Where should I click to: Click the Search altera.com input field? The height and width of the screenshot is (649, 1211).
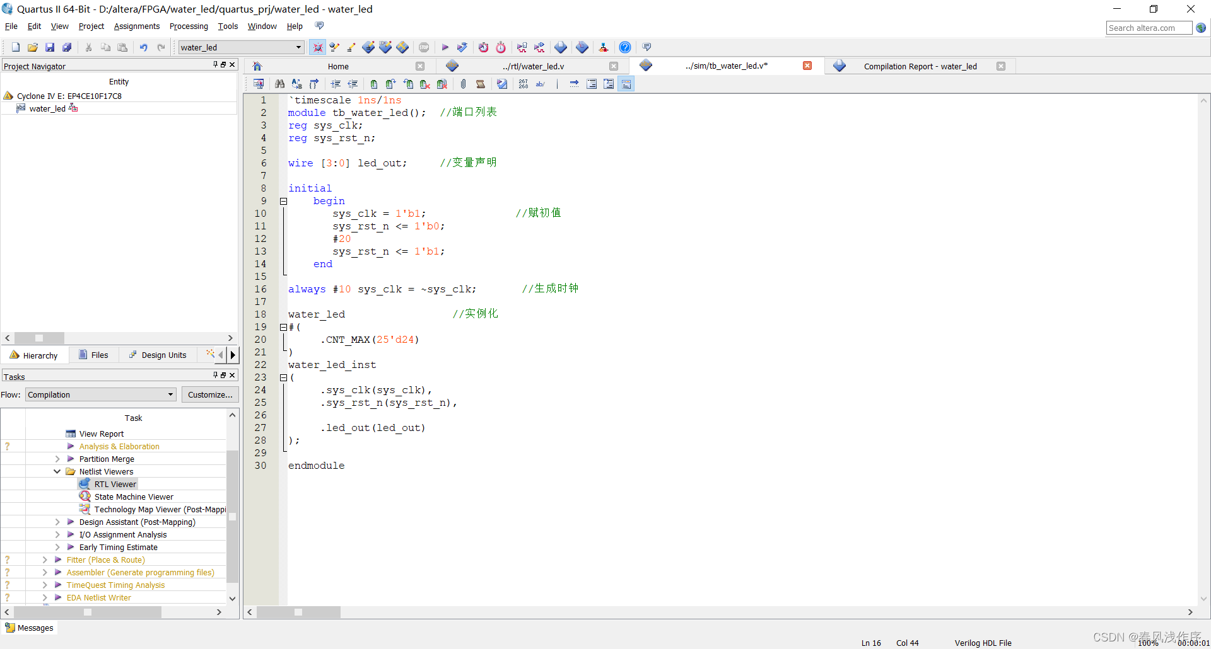coord(1149,28)
